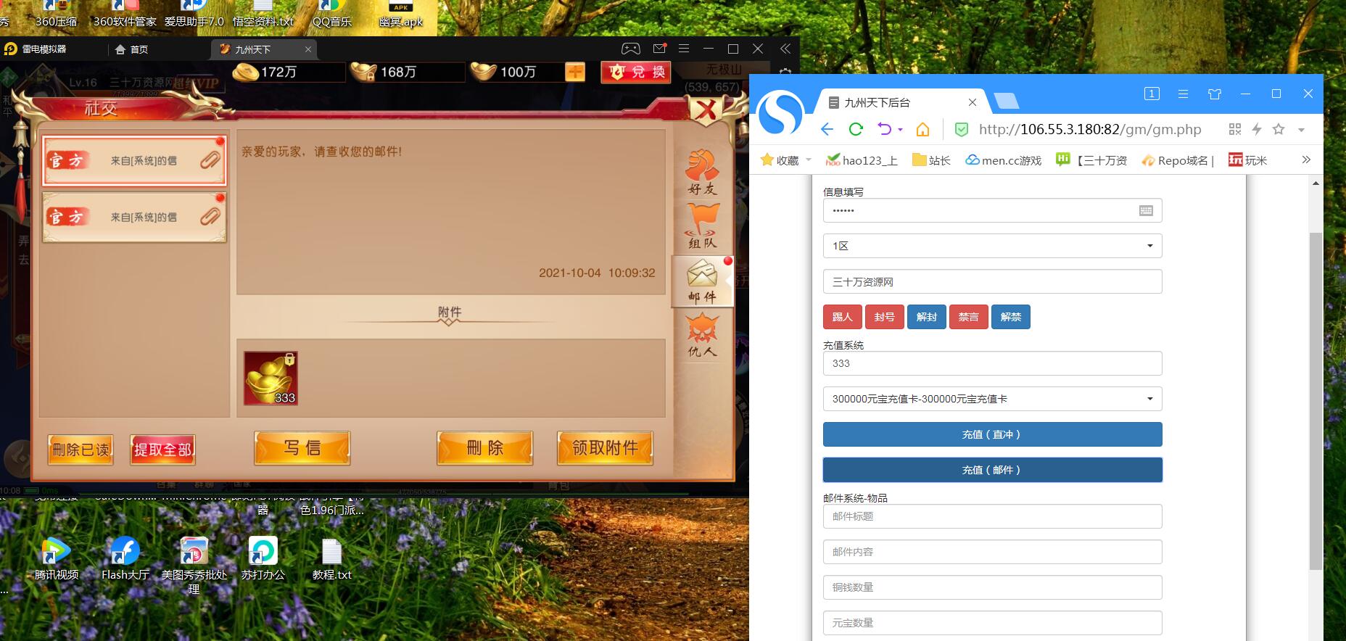Open emulator gamepad keymapping icon
This screenshot has height=641, width=1346.
pyautogui.click(x=630, y=49)
